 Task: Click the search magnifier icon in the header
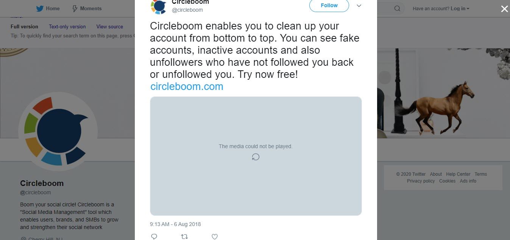(x=397, y=8)
